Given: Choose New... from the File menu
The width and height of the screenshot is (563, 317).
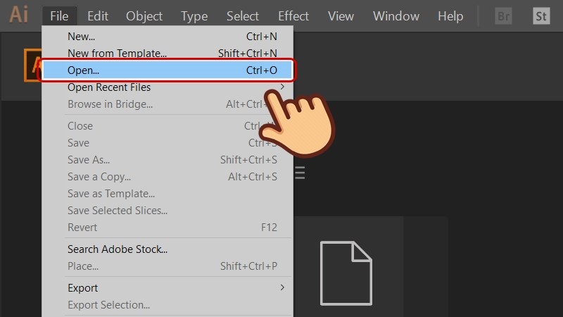Looking at the screenshot, I should (81, 36).
